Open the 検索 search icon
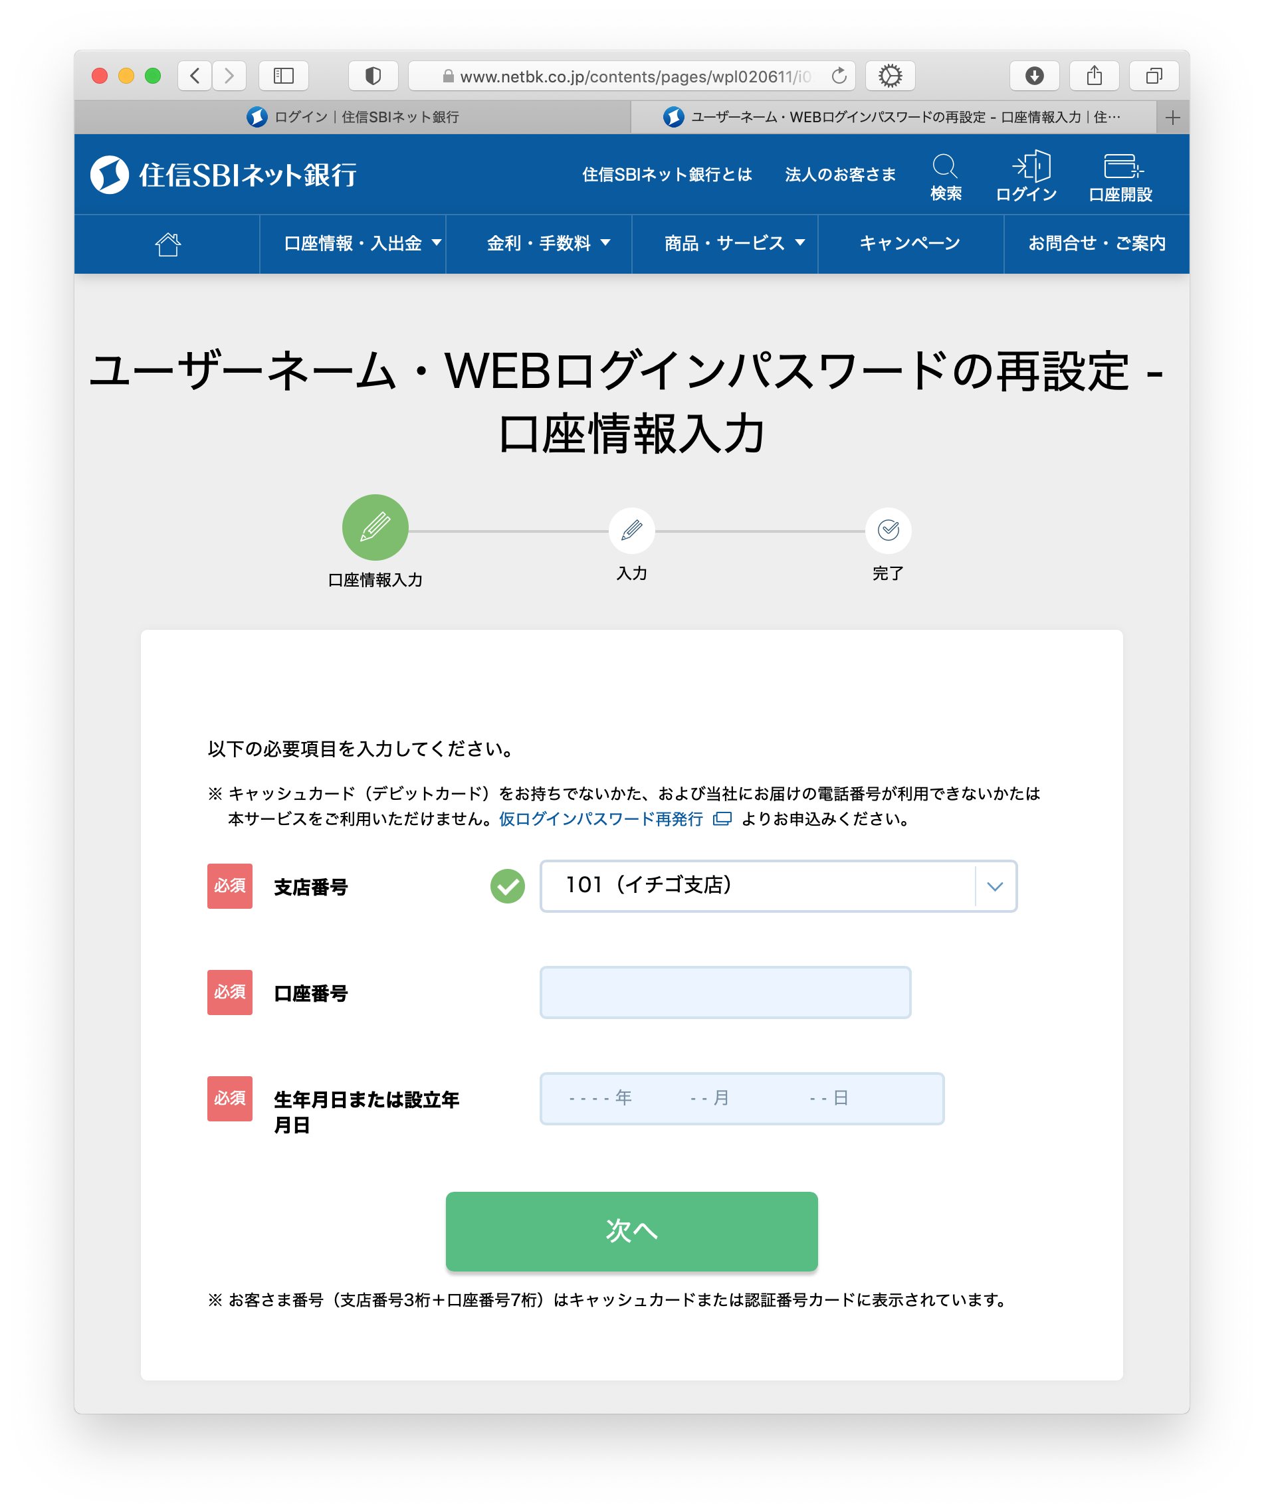 click(x=945, y=177)
